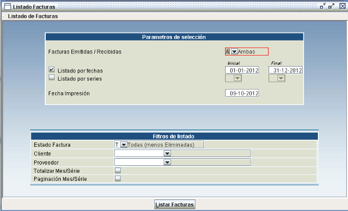Click the Fecha Impresión field 09-10-2012

(242, 93)
